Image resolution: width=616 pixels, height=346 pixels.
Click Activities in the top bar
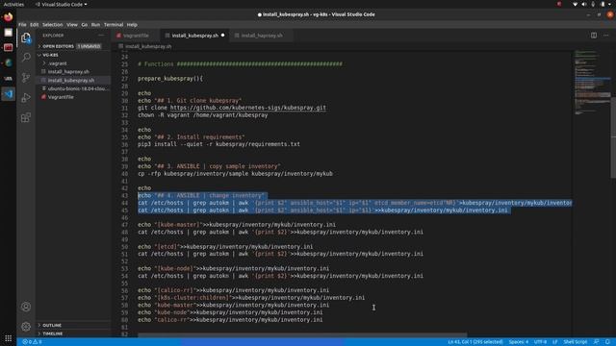click(x=13, y=4)
